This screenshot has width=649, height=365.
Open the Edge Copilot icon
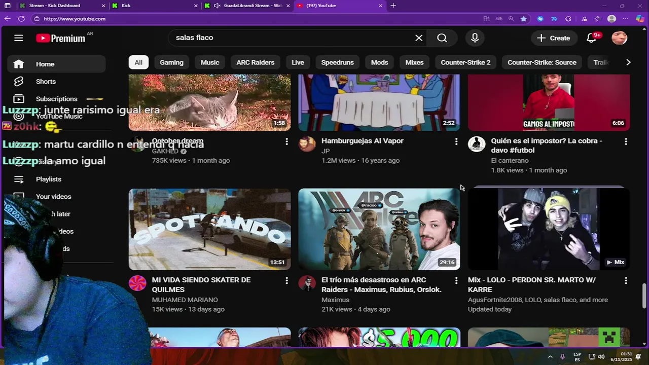[x=640, y=19]
